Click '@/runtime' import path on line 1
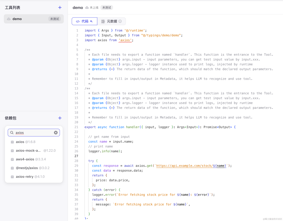 (x=135, y=30)
